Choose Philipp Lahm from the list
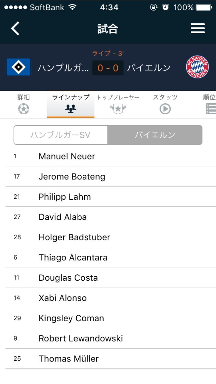 coord(65,197)
